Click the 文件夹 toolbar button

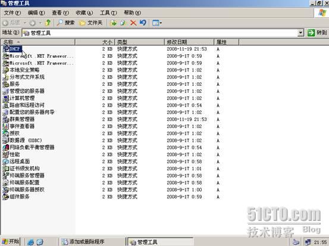click(x=91, y=23)
